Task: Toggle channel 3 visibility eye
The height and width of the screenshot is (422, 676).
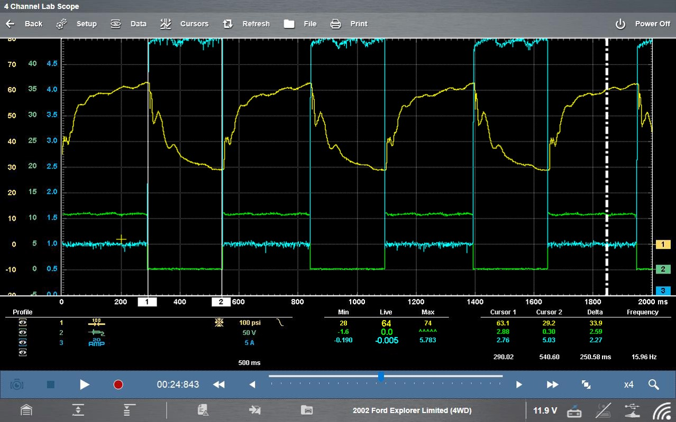Action: [x=23, y=343]
